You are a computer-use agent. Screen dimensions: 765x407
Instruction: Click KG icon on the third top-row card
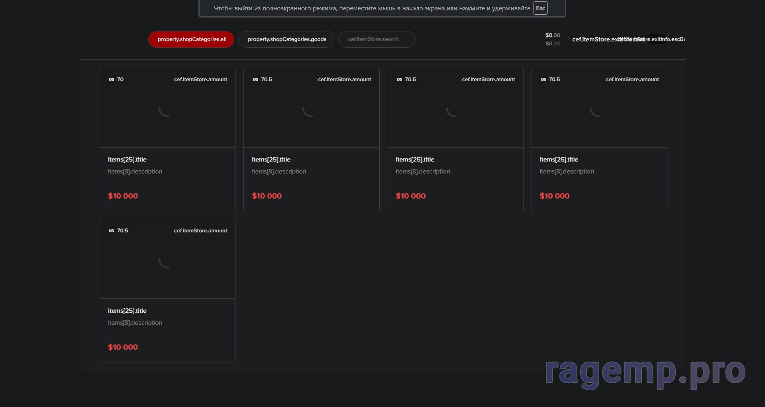click(399, 80)
